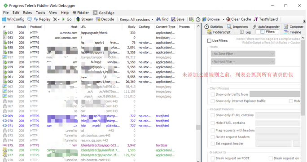The height and width of the screenshot is (162, 307).
Task: Switch to the FiddlerScript tab
Action: tap(219, 32)
